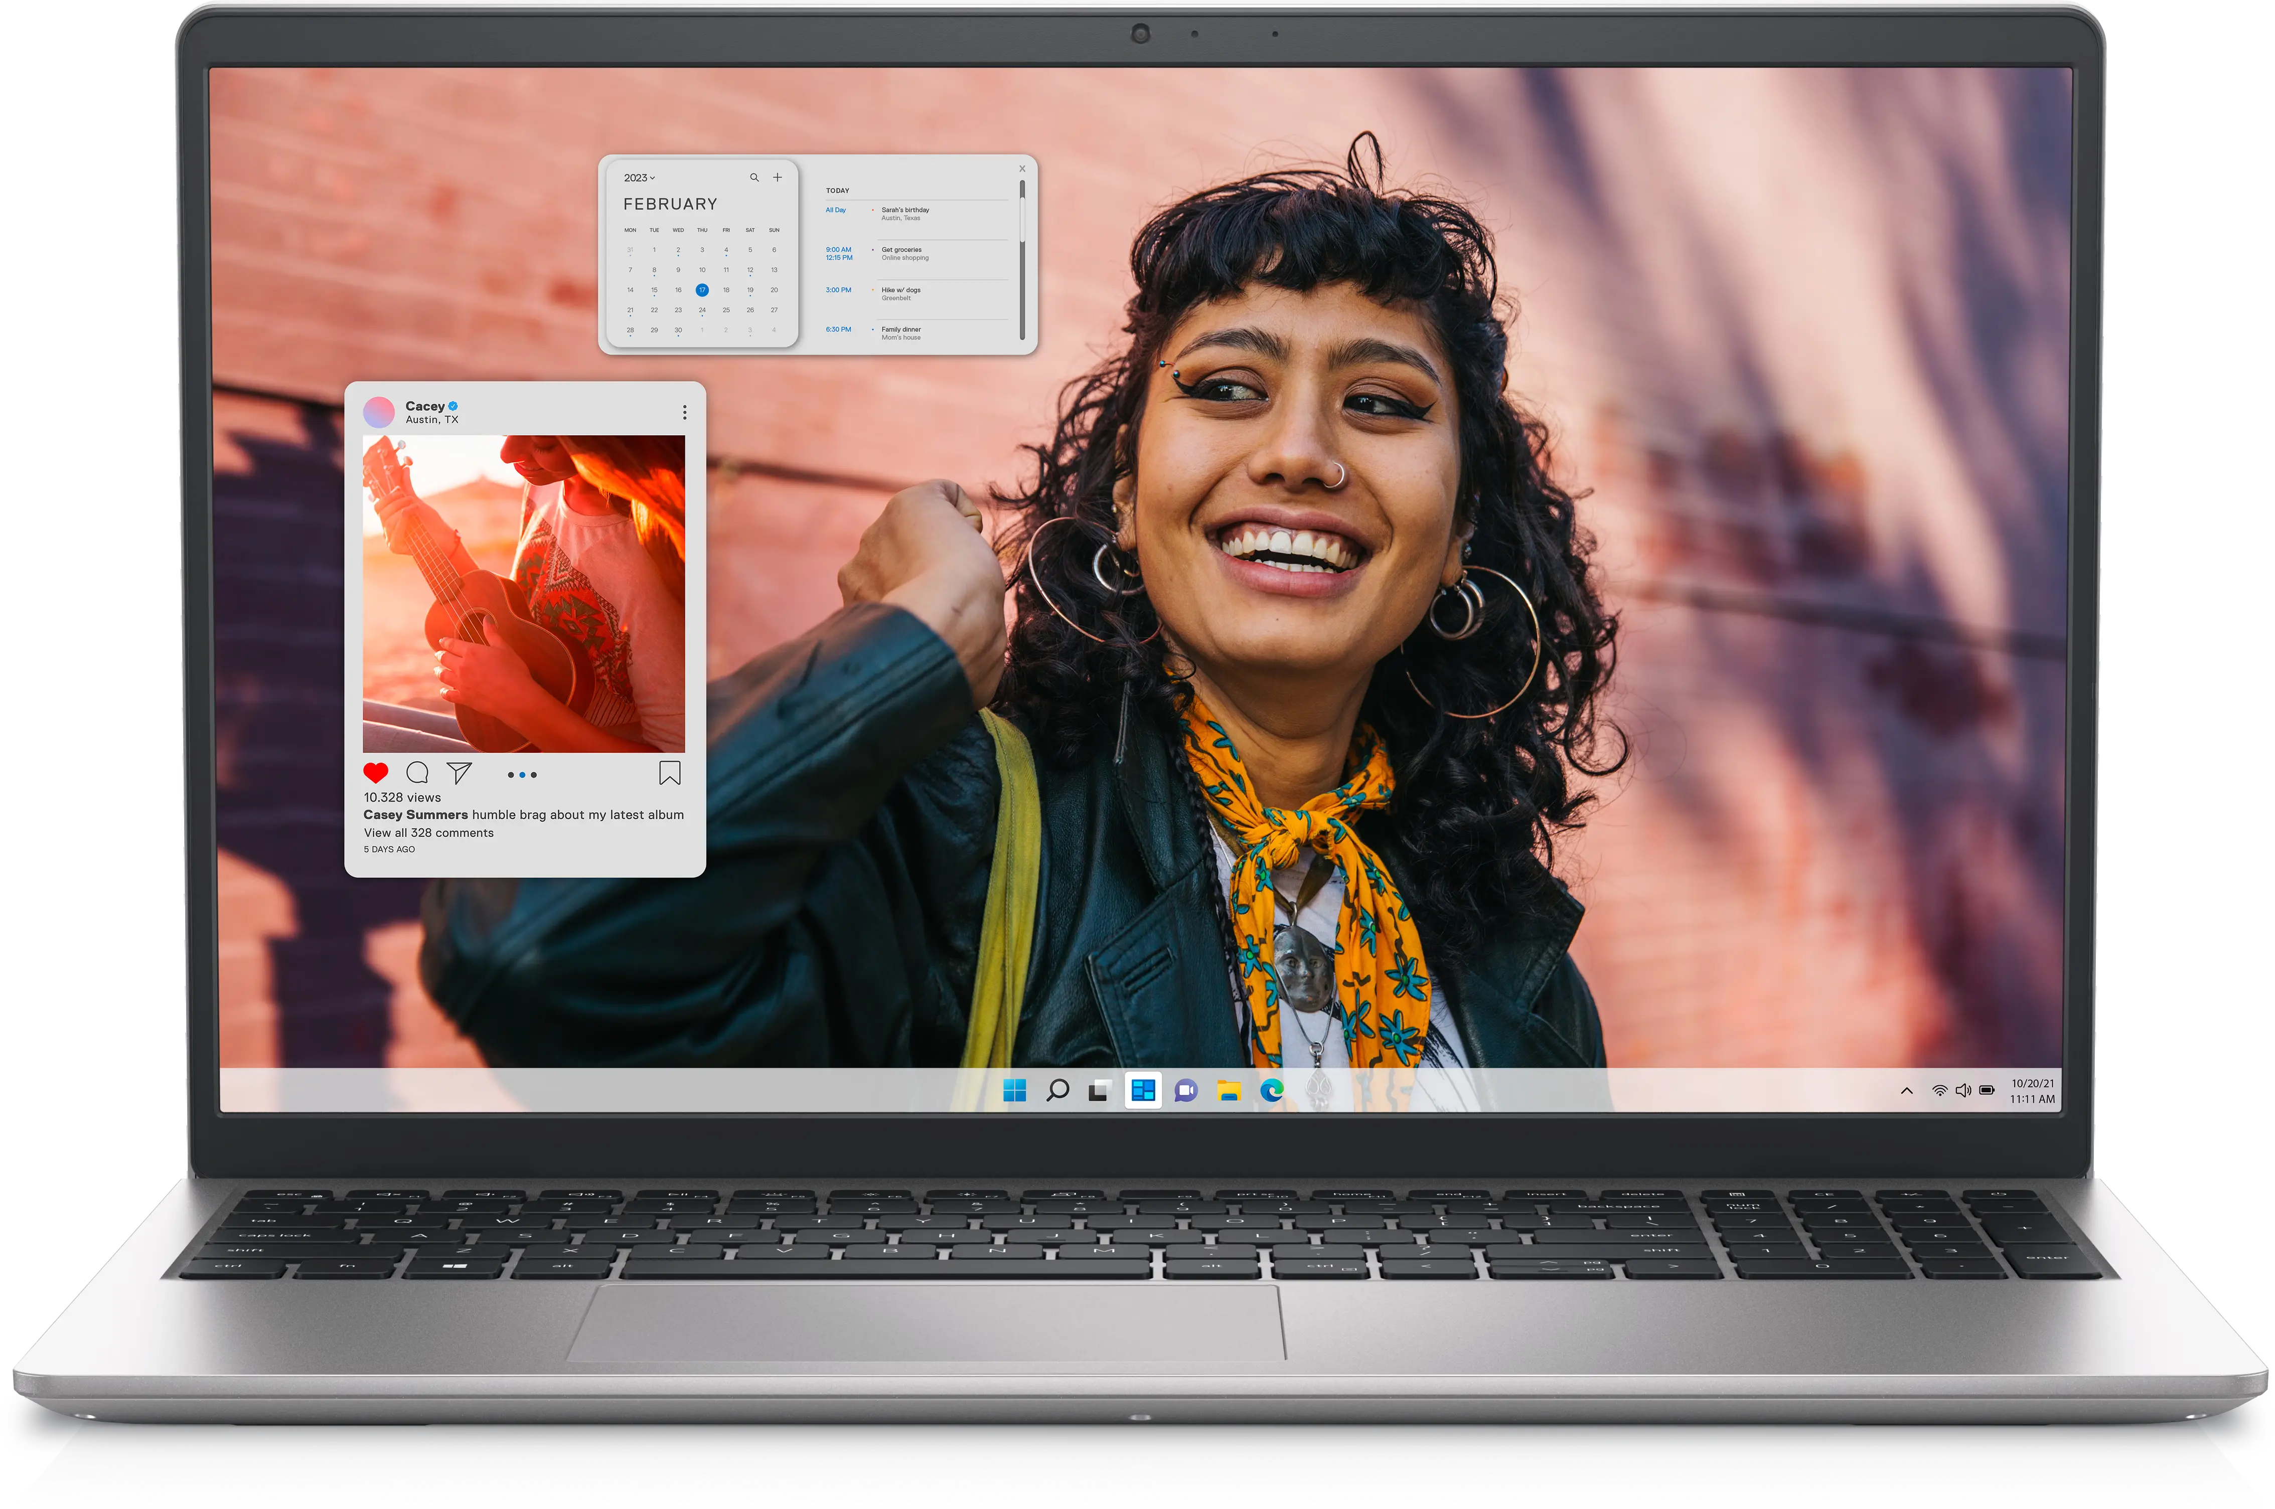Click the agenda list scrollbar
The height and width of the screenshot is (1509, 2275).
(1021, 260)
